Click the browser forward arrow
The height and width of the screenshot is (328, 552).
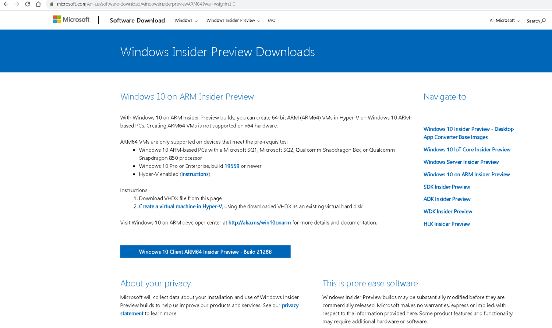17,4
